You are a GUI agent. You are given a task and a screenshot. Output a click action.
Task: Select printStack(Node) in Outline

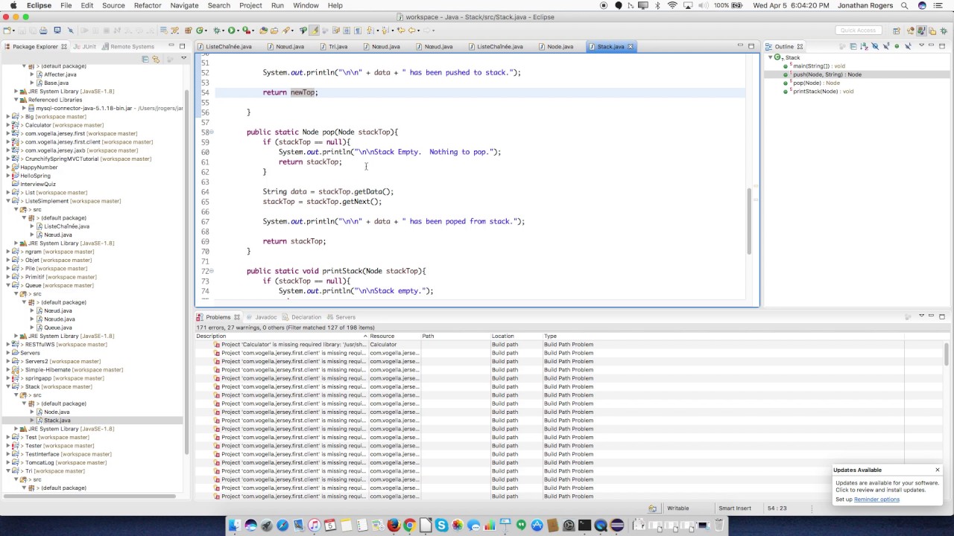tap(823, 91)
